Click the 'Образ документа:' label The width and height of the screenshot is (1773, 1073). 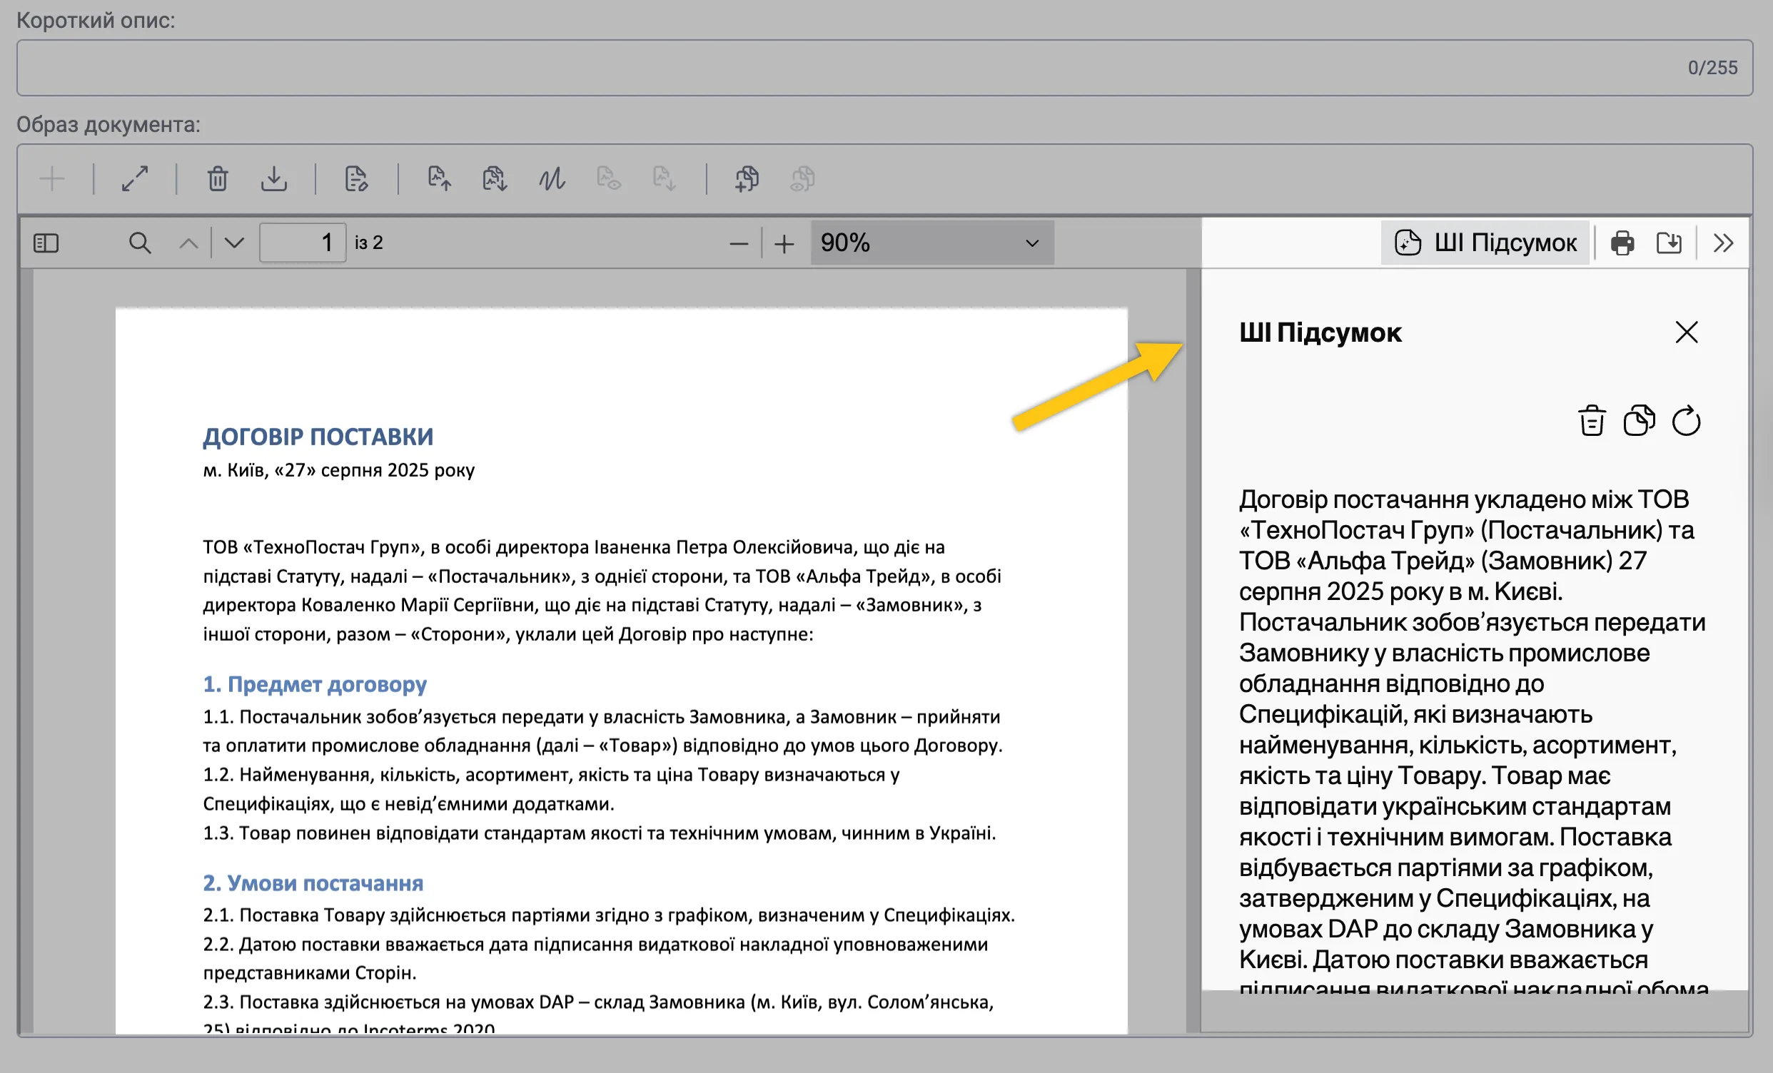[x=108, y=125]
